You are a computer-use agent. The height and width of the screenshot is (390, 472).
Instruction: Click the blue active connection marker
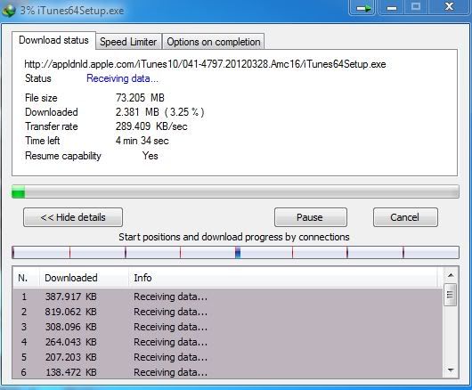tap(238, 253)
